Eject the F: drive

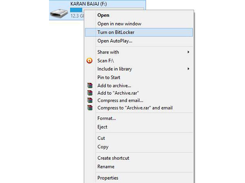pos(102,127)
